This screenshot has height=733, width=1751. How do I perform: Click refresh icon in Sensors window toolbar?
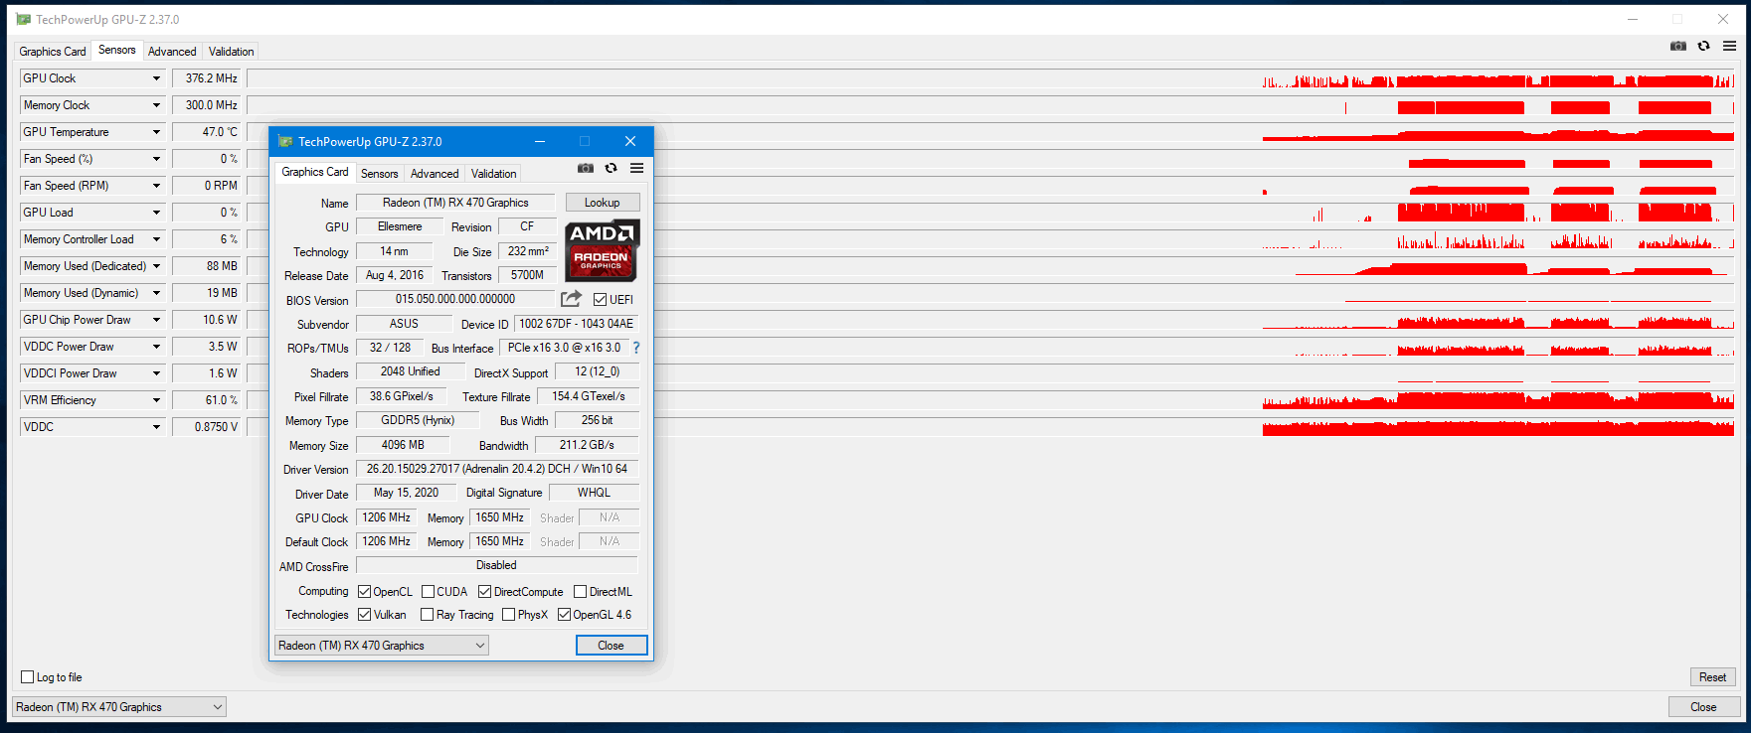1703,46
